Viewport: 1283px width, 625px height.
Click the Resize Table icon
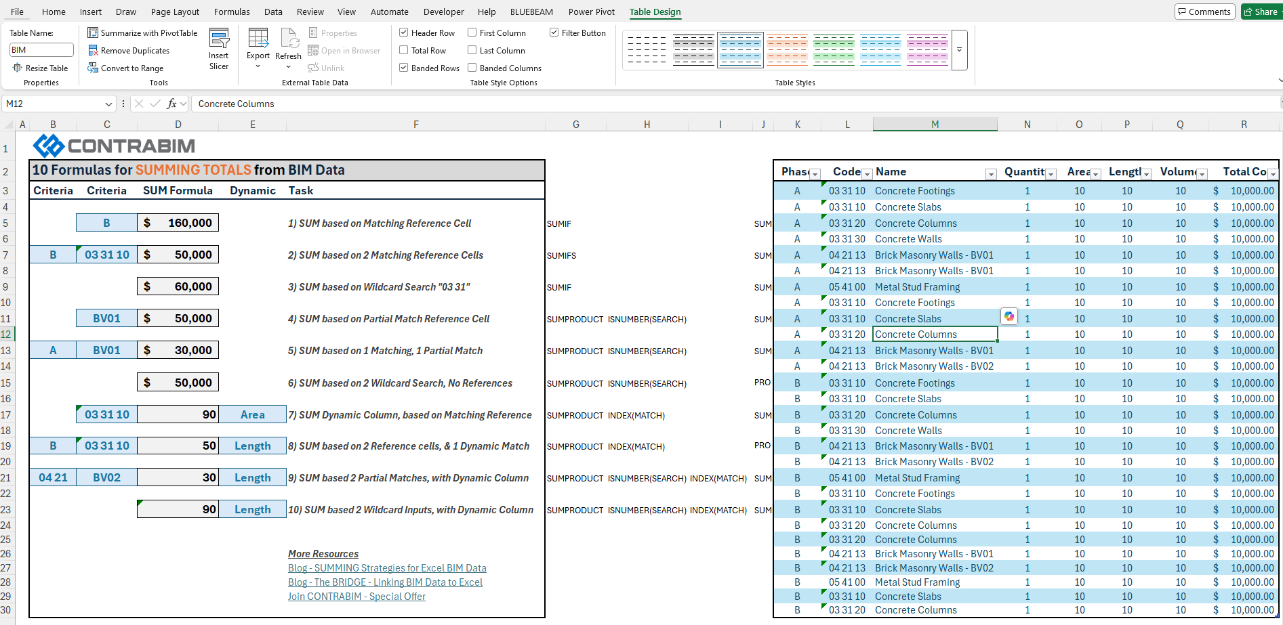click(x=18, y=68)
